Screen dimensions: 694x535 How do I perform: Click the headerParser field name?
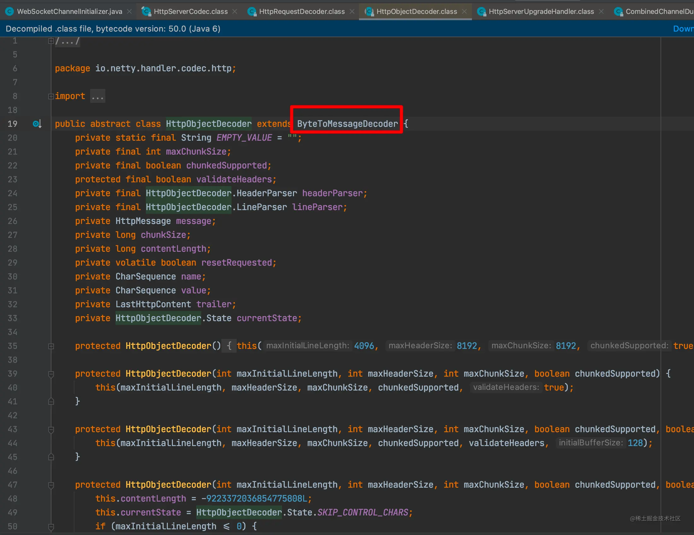point(332,193)
